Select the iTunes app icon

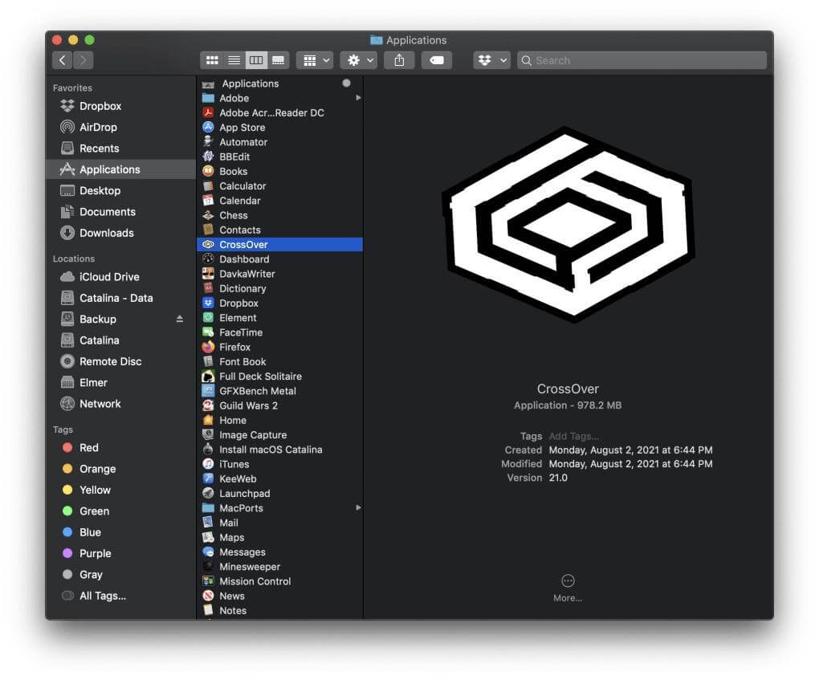click(x=208, y=464)
